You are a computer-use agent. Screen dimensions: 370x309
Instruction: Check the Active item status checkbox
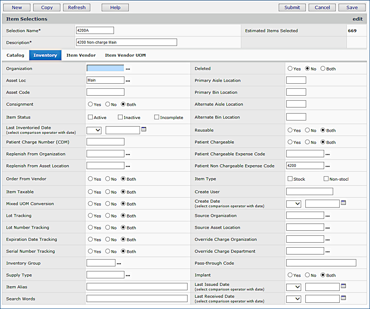90,117
